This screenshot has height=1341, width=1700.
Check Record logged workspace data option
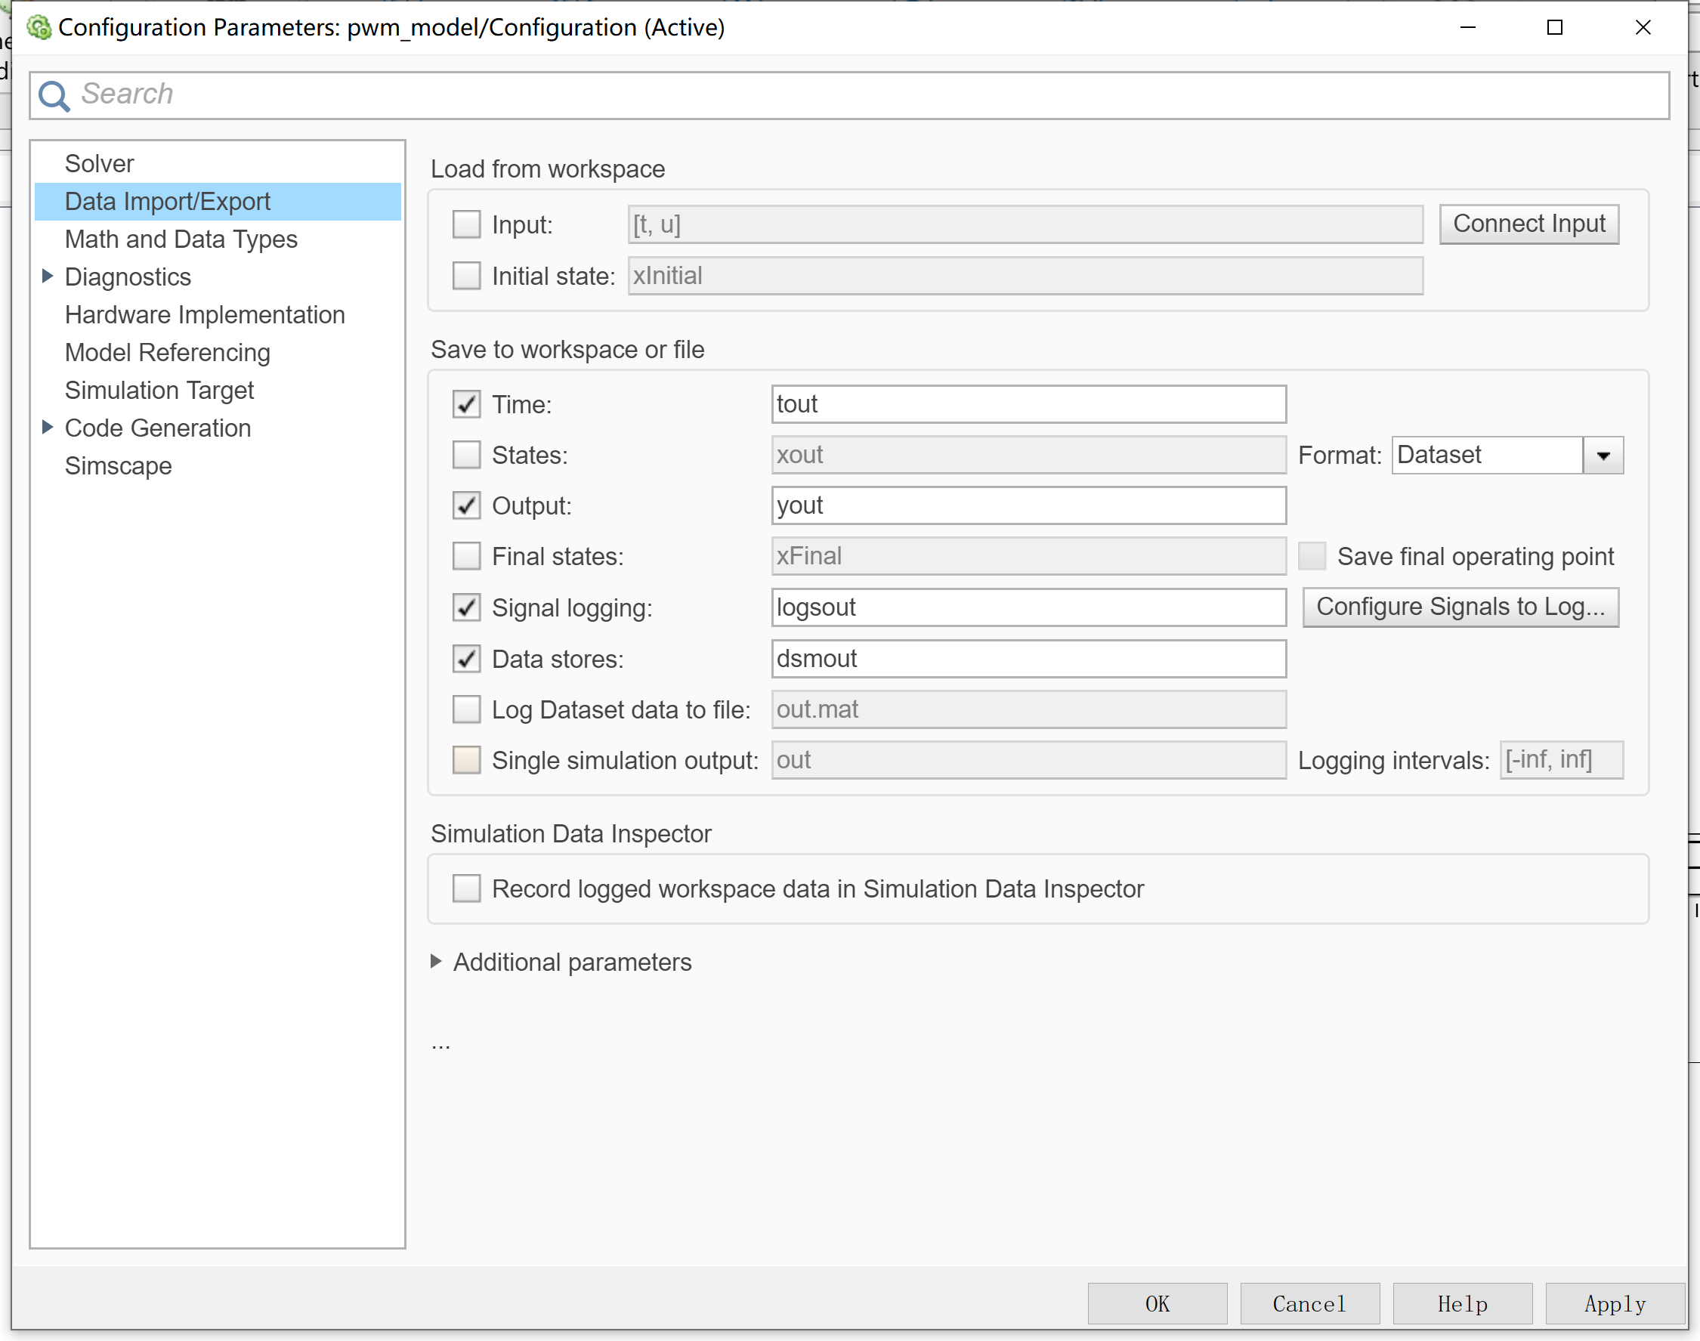[x=466, y=888]
